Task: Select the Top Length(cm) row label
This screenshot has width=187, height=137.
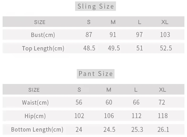Action: (43, 48)
